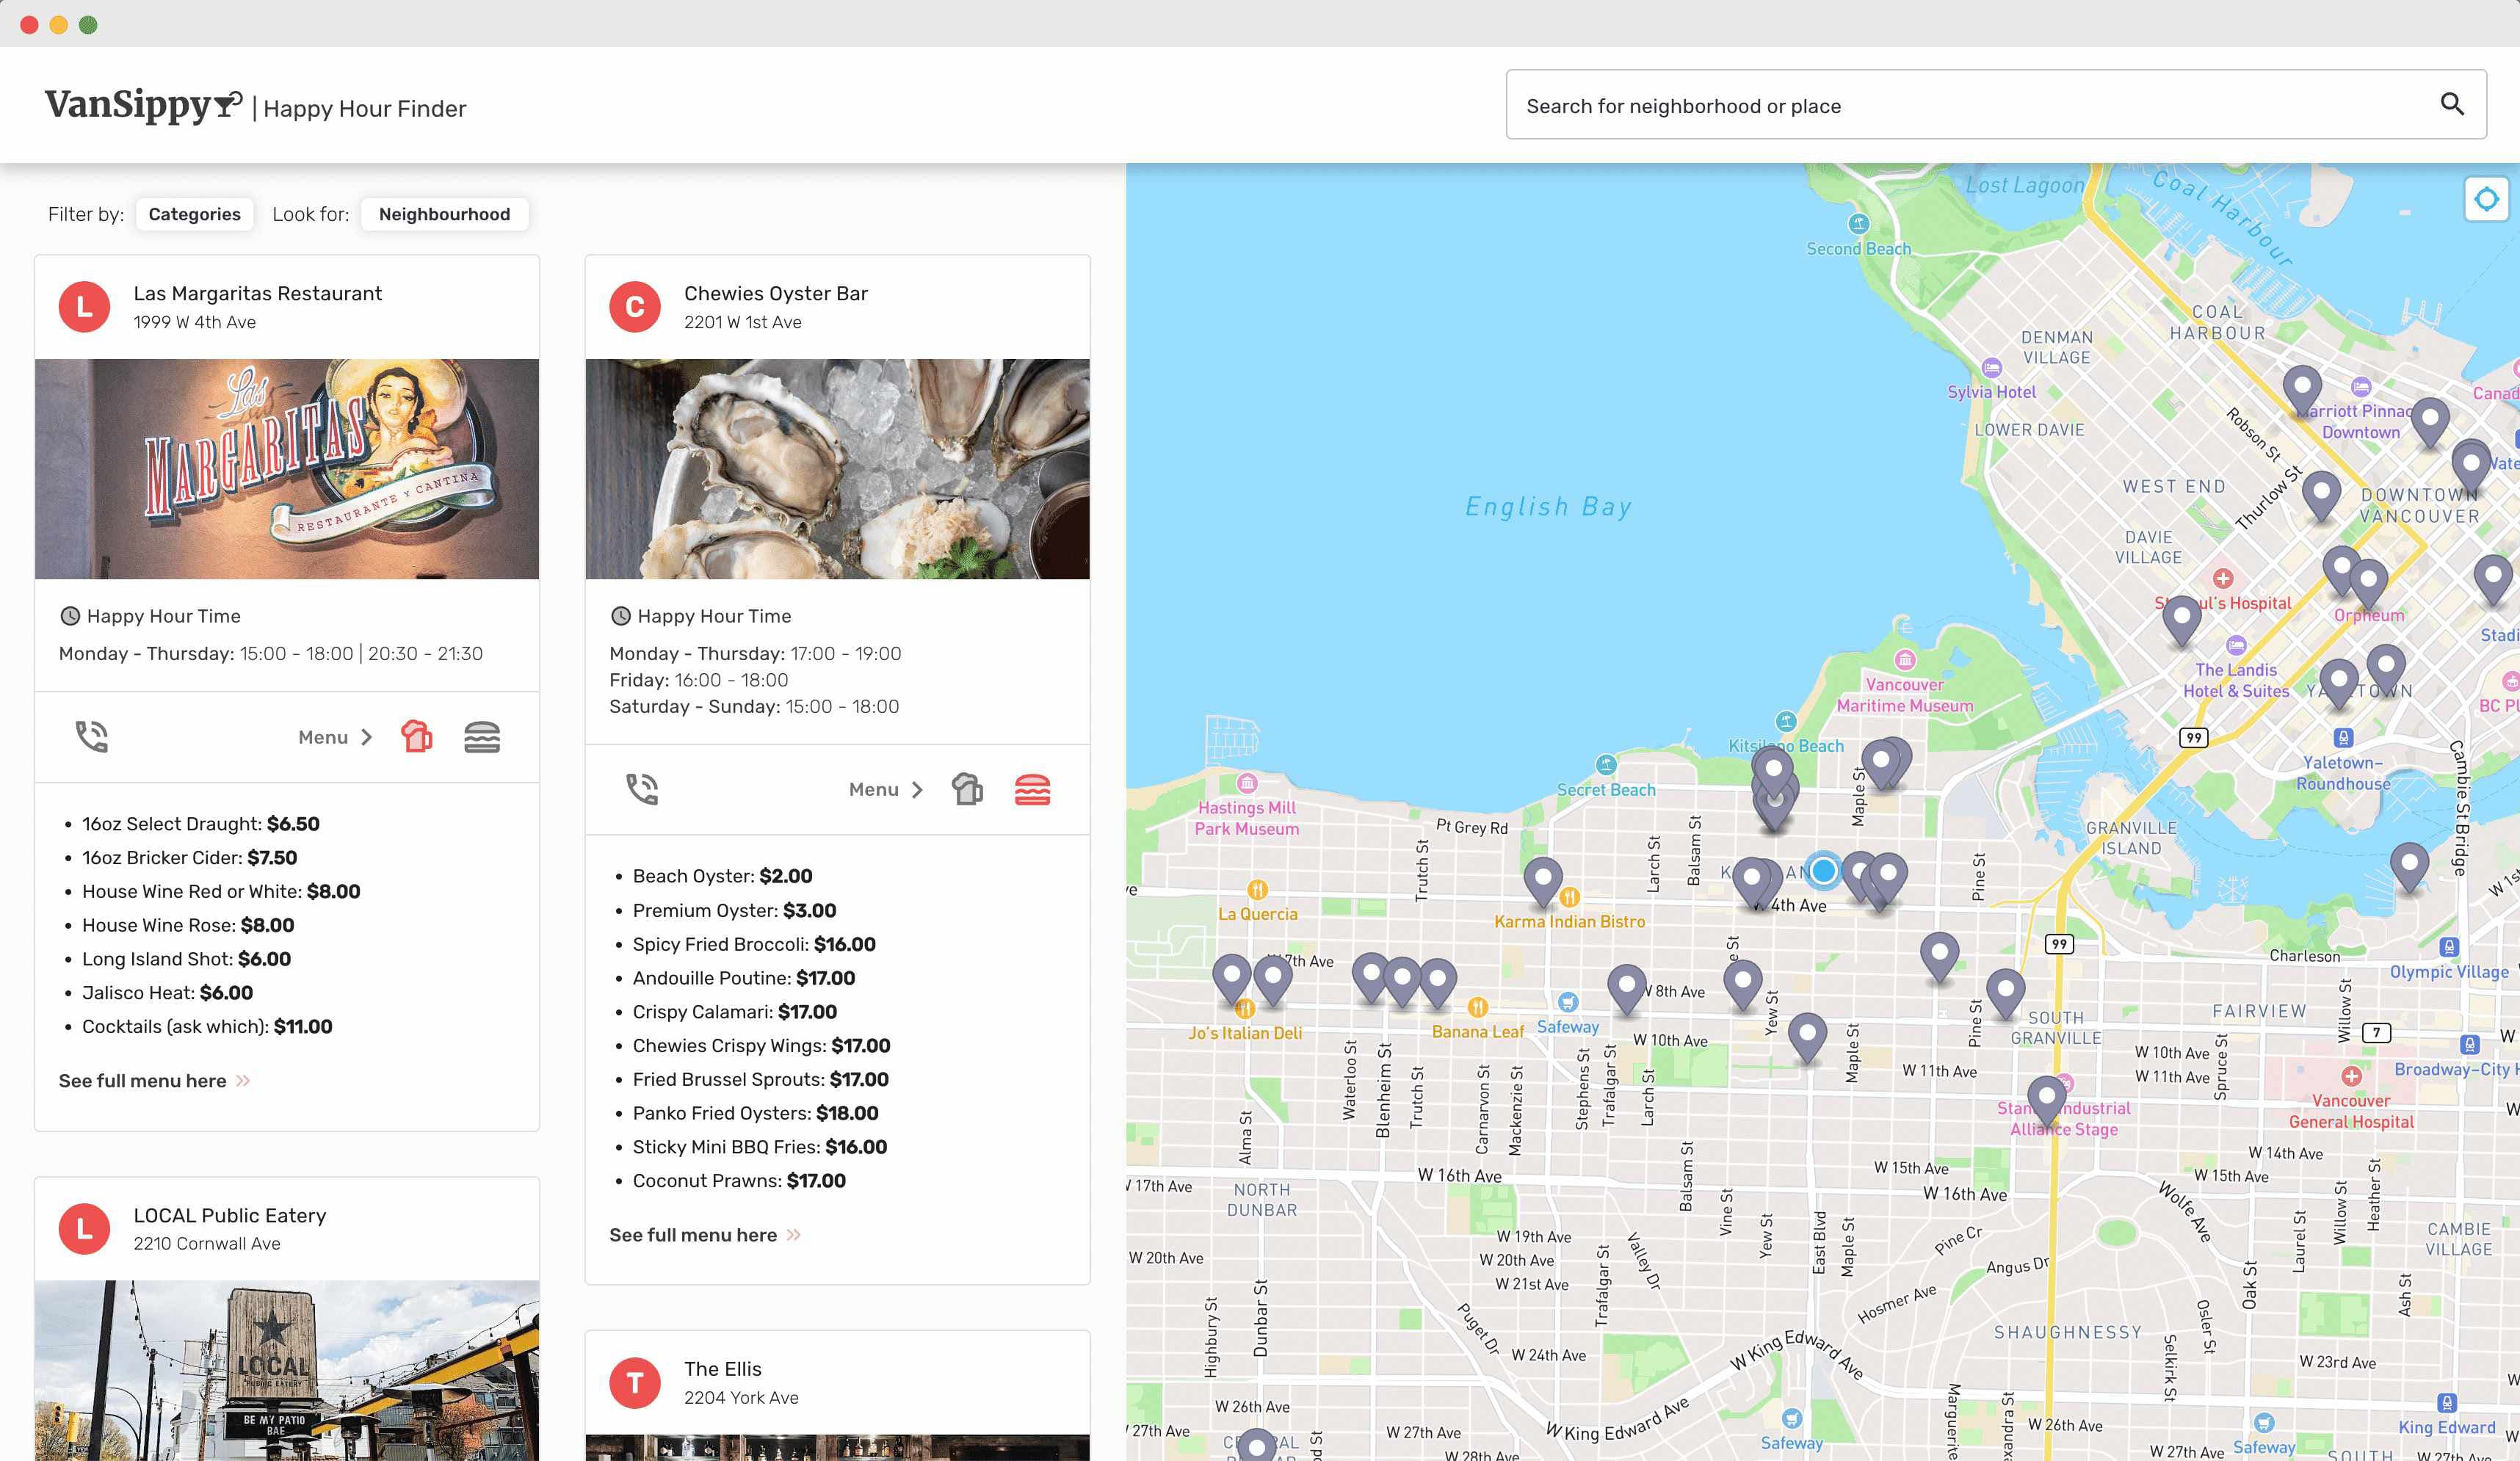The height and width of the screenshot is (1461, 2520).
Task: Click the Safeway marker near W 10th Ave
Action: [1568, 1002]
